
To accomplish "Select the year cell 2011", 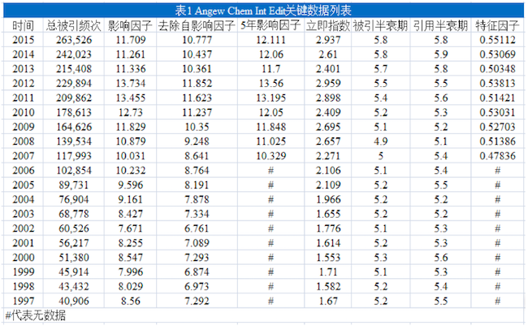I will click(x=24, y=98).
